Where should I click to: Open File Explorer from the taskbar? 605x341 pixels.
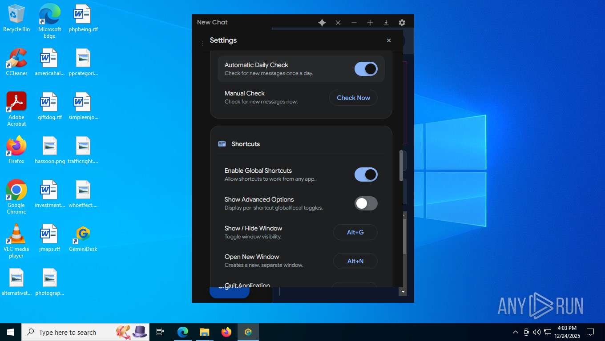204,332
